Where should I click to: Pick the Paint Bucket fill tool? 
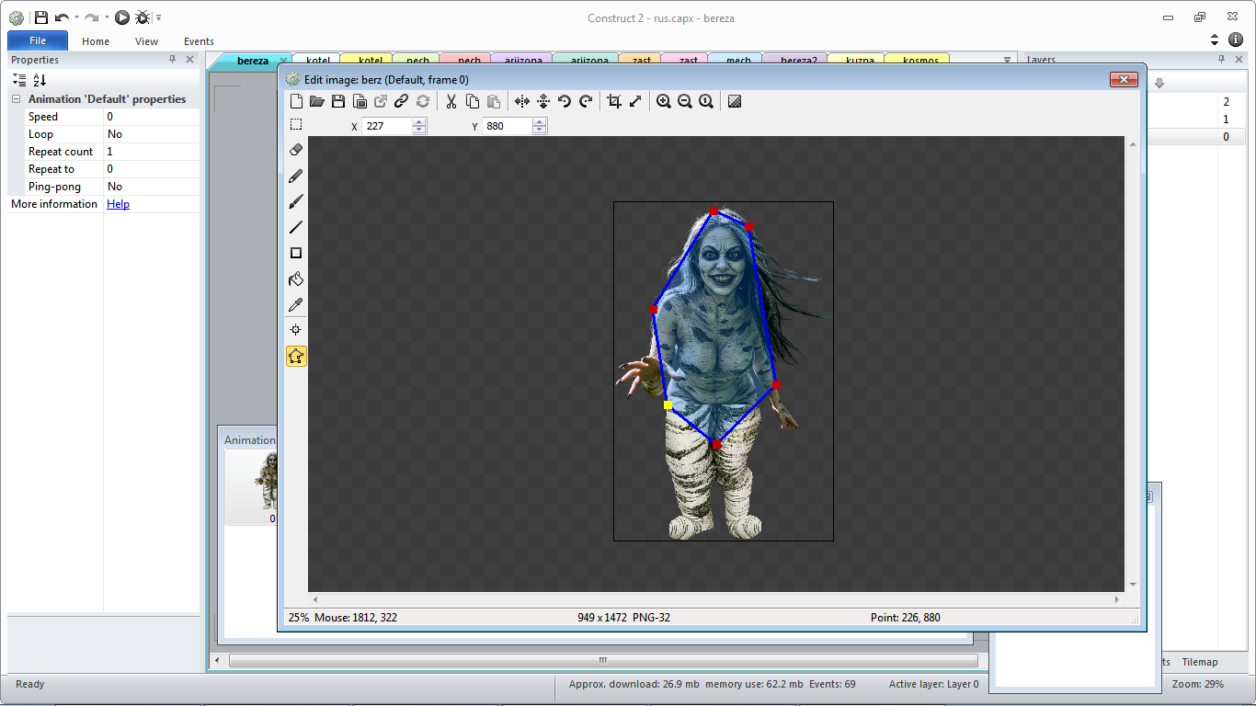[x=296, y=279]
